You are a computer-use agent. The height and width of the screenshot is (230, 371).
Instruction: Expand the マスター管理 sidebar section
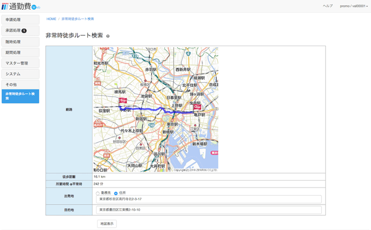[x=20, y=63]
